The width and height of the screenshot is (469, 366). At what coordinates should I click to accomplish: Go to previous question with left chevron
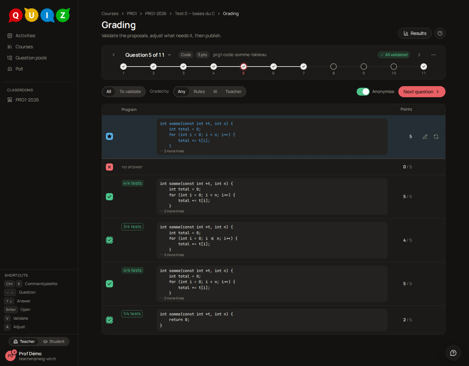[x=114, y=55]
